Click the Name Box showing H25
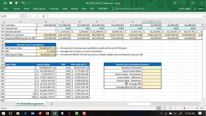 point(9,16)
